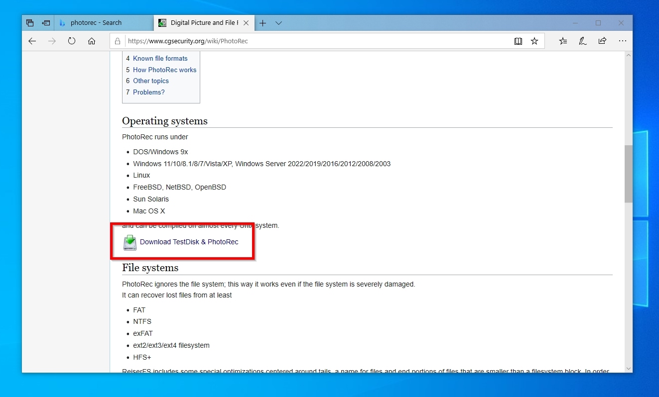Image resolution: width=659 pixels, height=397 pixels.
Task: Click the HFS+ list item
Action: 142,358
